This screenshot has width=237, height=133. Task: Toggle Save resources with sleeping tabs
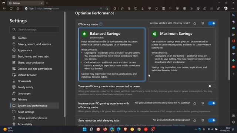(x=211, y=120)
